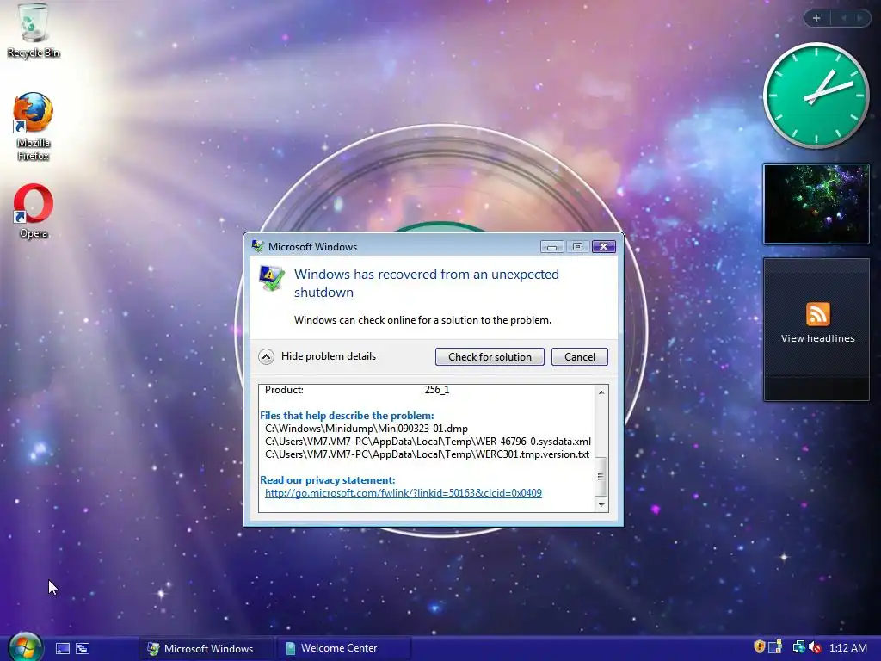Click the details scrollbar up arrow
This screenshot has height=661, width=881.
coord(601,392)
